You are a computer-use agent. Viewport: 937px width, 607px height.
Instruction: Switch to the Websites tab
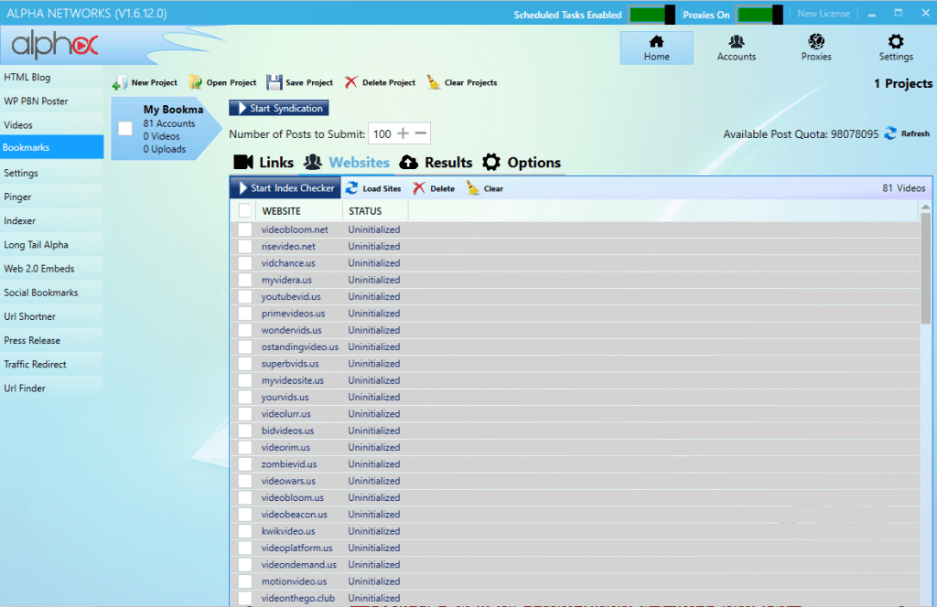(346, 163)
